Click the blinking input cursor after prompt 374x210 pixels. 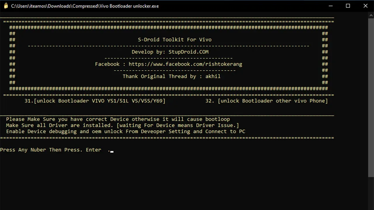click(112, 151)
